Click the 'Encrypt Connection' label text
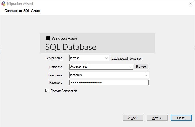The image size is (195, 127). [x=64, y=91]
